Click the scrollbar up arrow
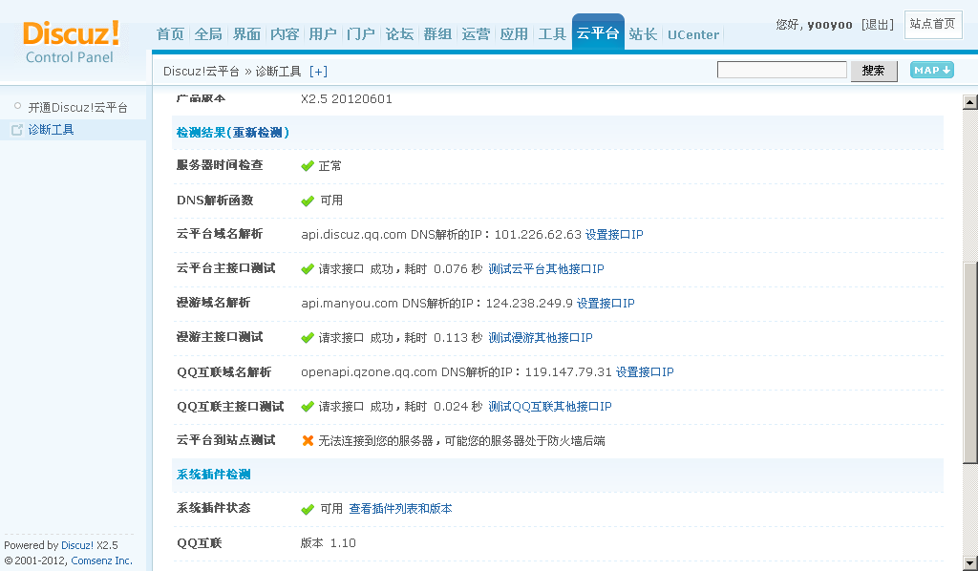This screenshot has height=571, width=978. tap(970, 102)
